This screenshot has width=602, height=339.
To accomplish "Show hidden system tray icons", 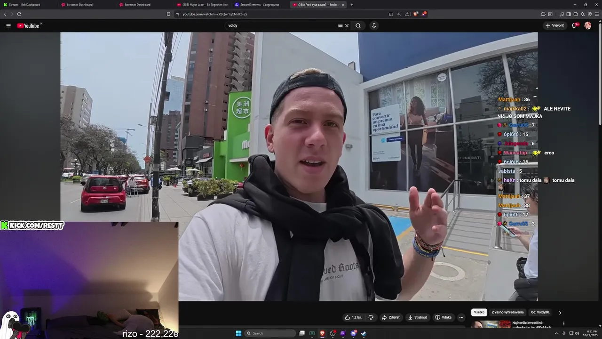I will tap(556, 333).
